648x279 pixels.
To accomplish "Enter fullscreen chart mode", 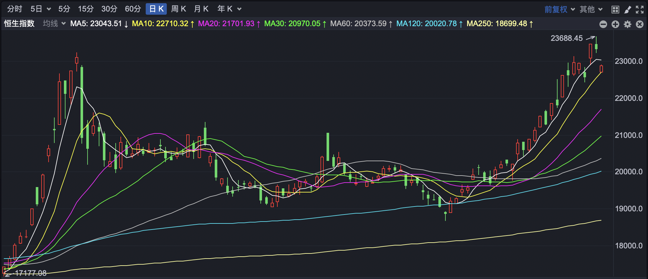I will click(640, 9).
